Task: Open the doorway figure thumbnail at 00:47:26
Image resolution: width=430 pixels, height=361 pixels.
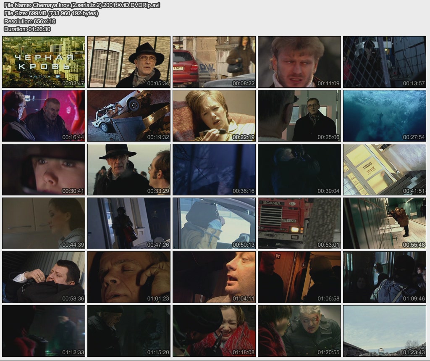Action: (129, 224)
